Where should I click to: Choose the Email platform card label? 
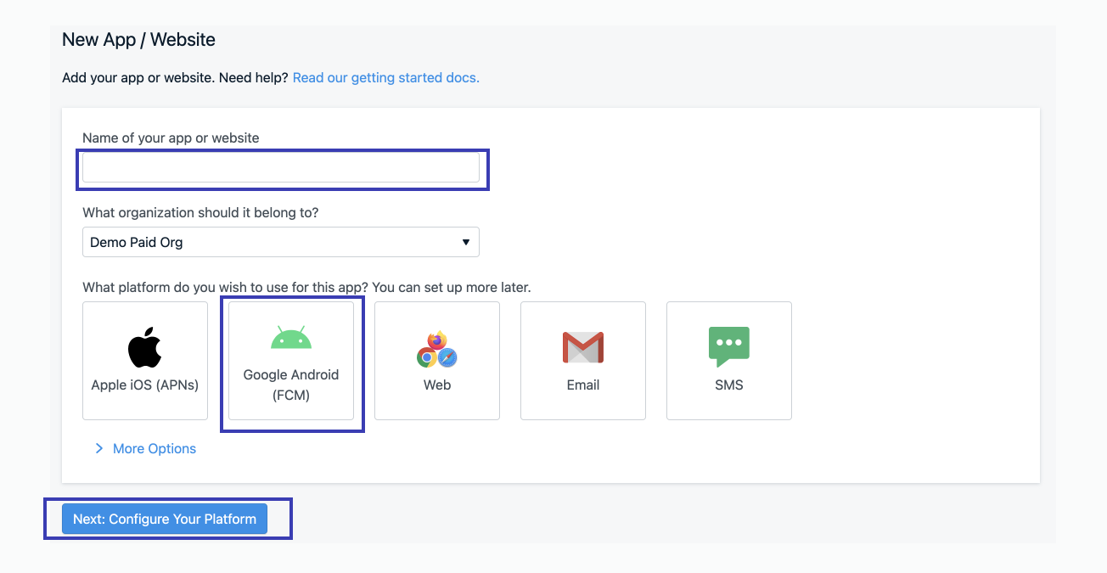tap(582, 385)
